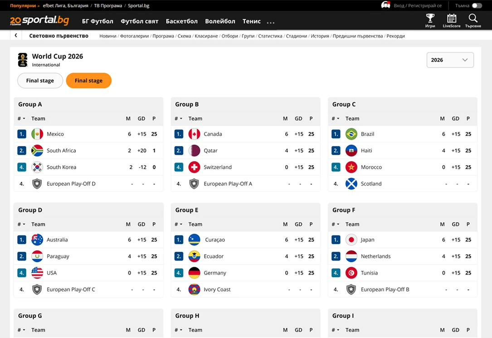Open Group D rank sort dropdown

[21, 225]
